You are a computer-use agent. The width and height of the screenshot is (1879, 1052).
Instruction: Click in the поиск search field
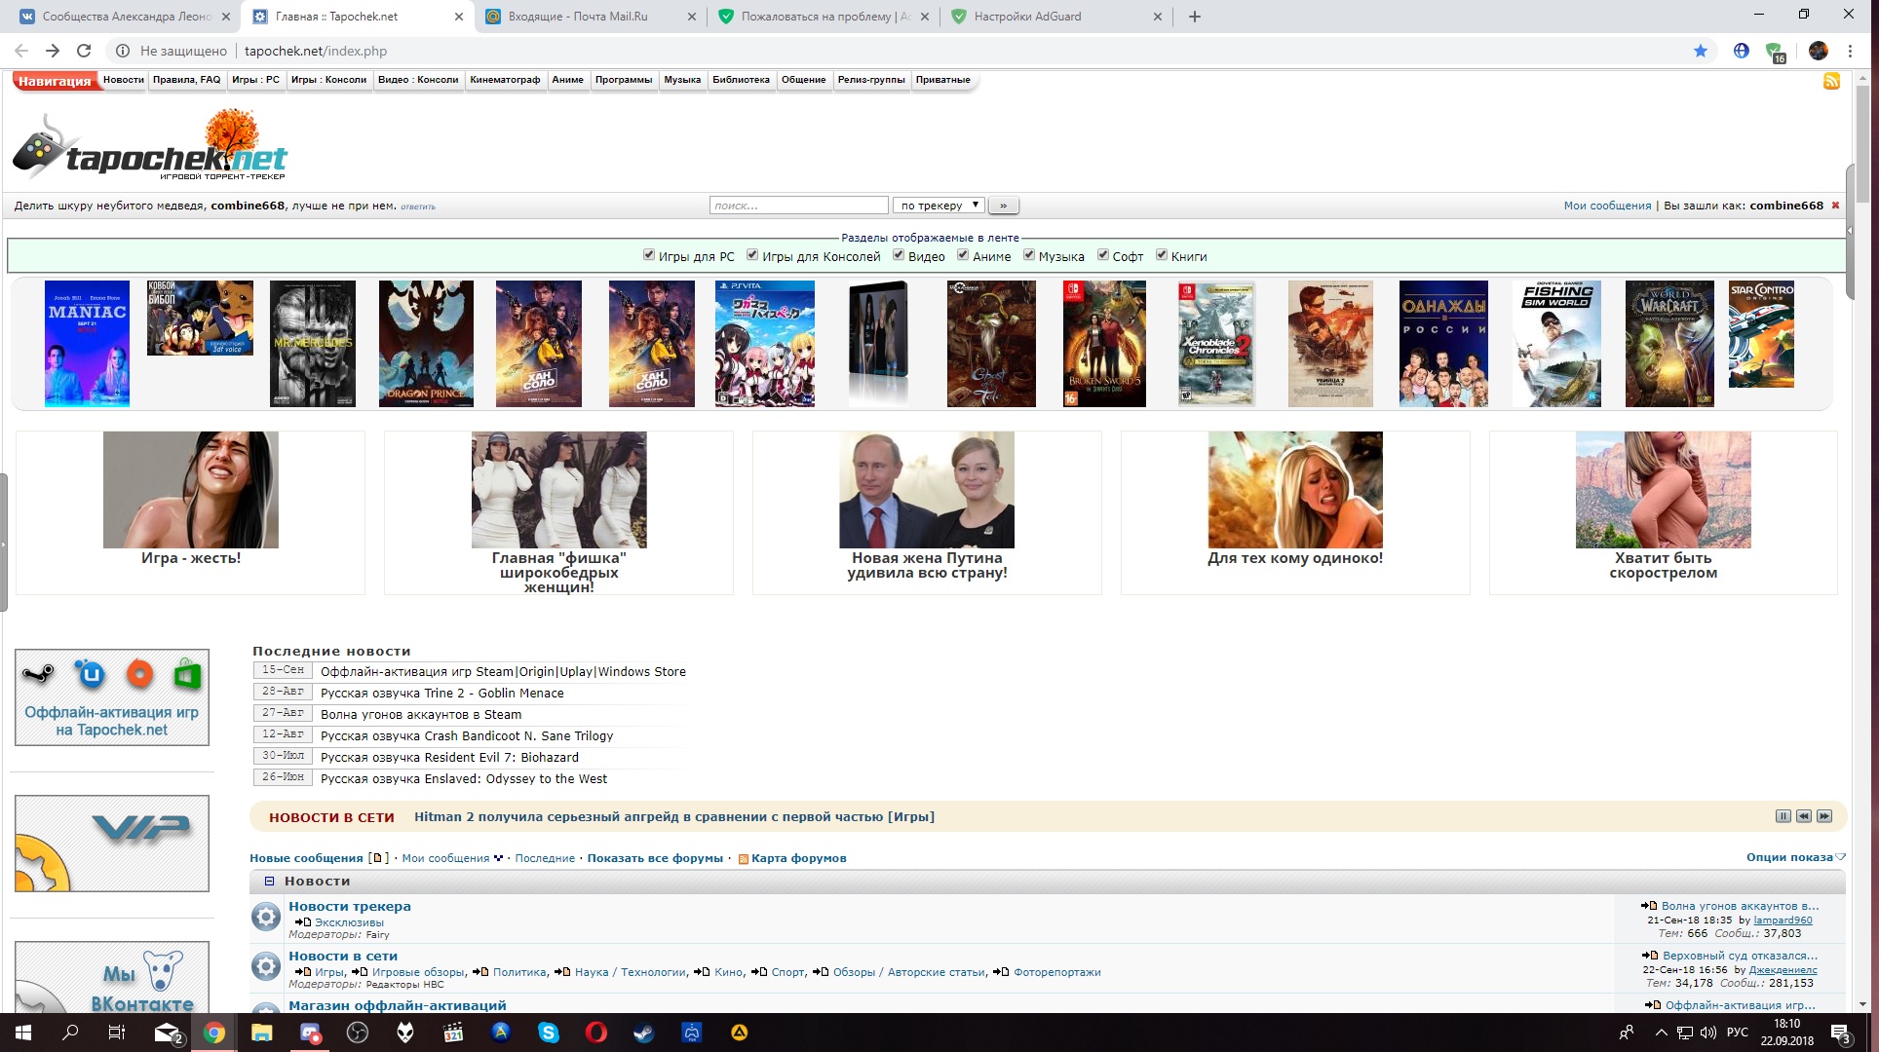798,206
